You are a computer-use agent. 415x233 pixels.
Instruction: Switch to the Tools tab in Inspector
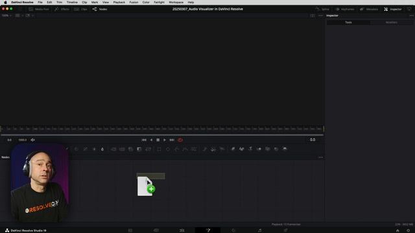tap(348, 23)
